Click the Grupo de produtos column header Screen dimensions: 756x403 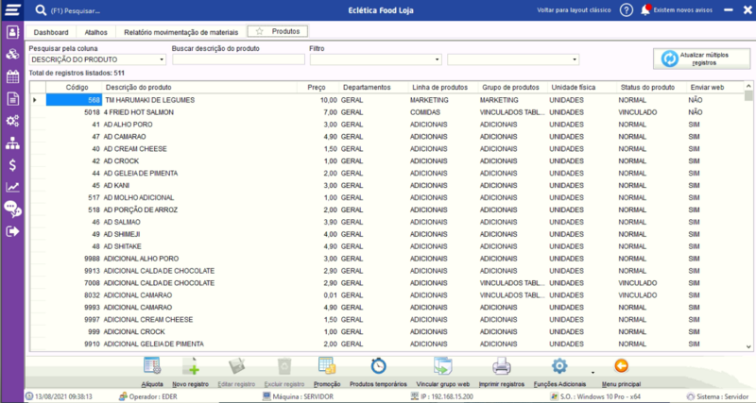[x=512, y=87]
